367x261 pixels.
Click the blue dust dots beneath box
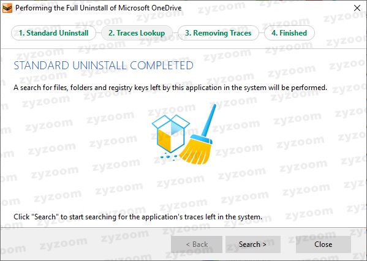[x=168, y=157]
